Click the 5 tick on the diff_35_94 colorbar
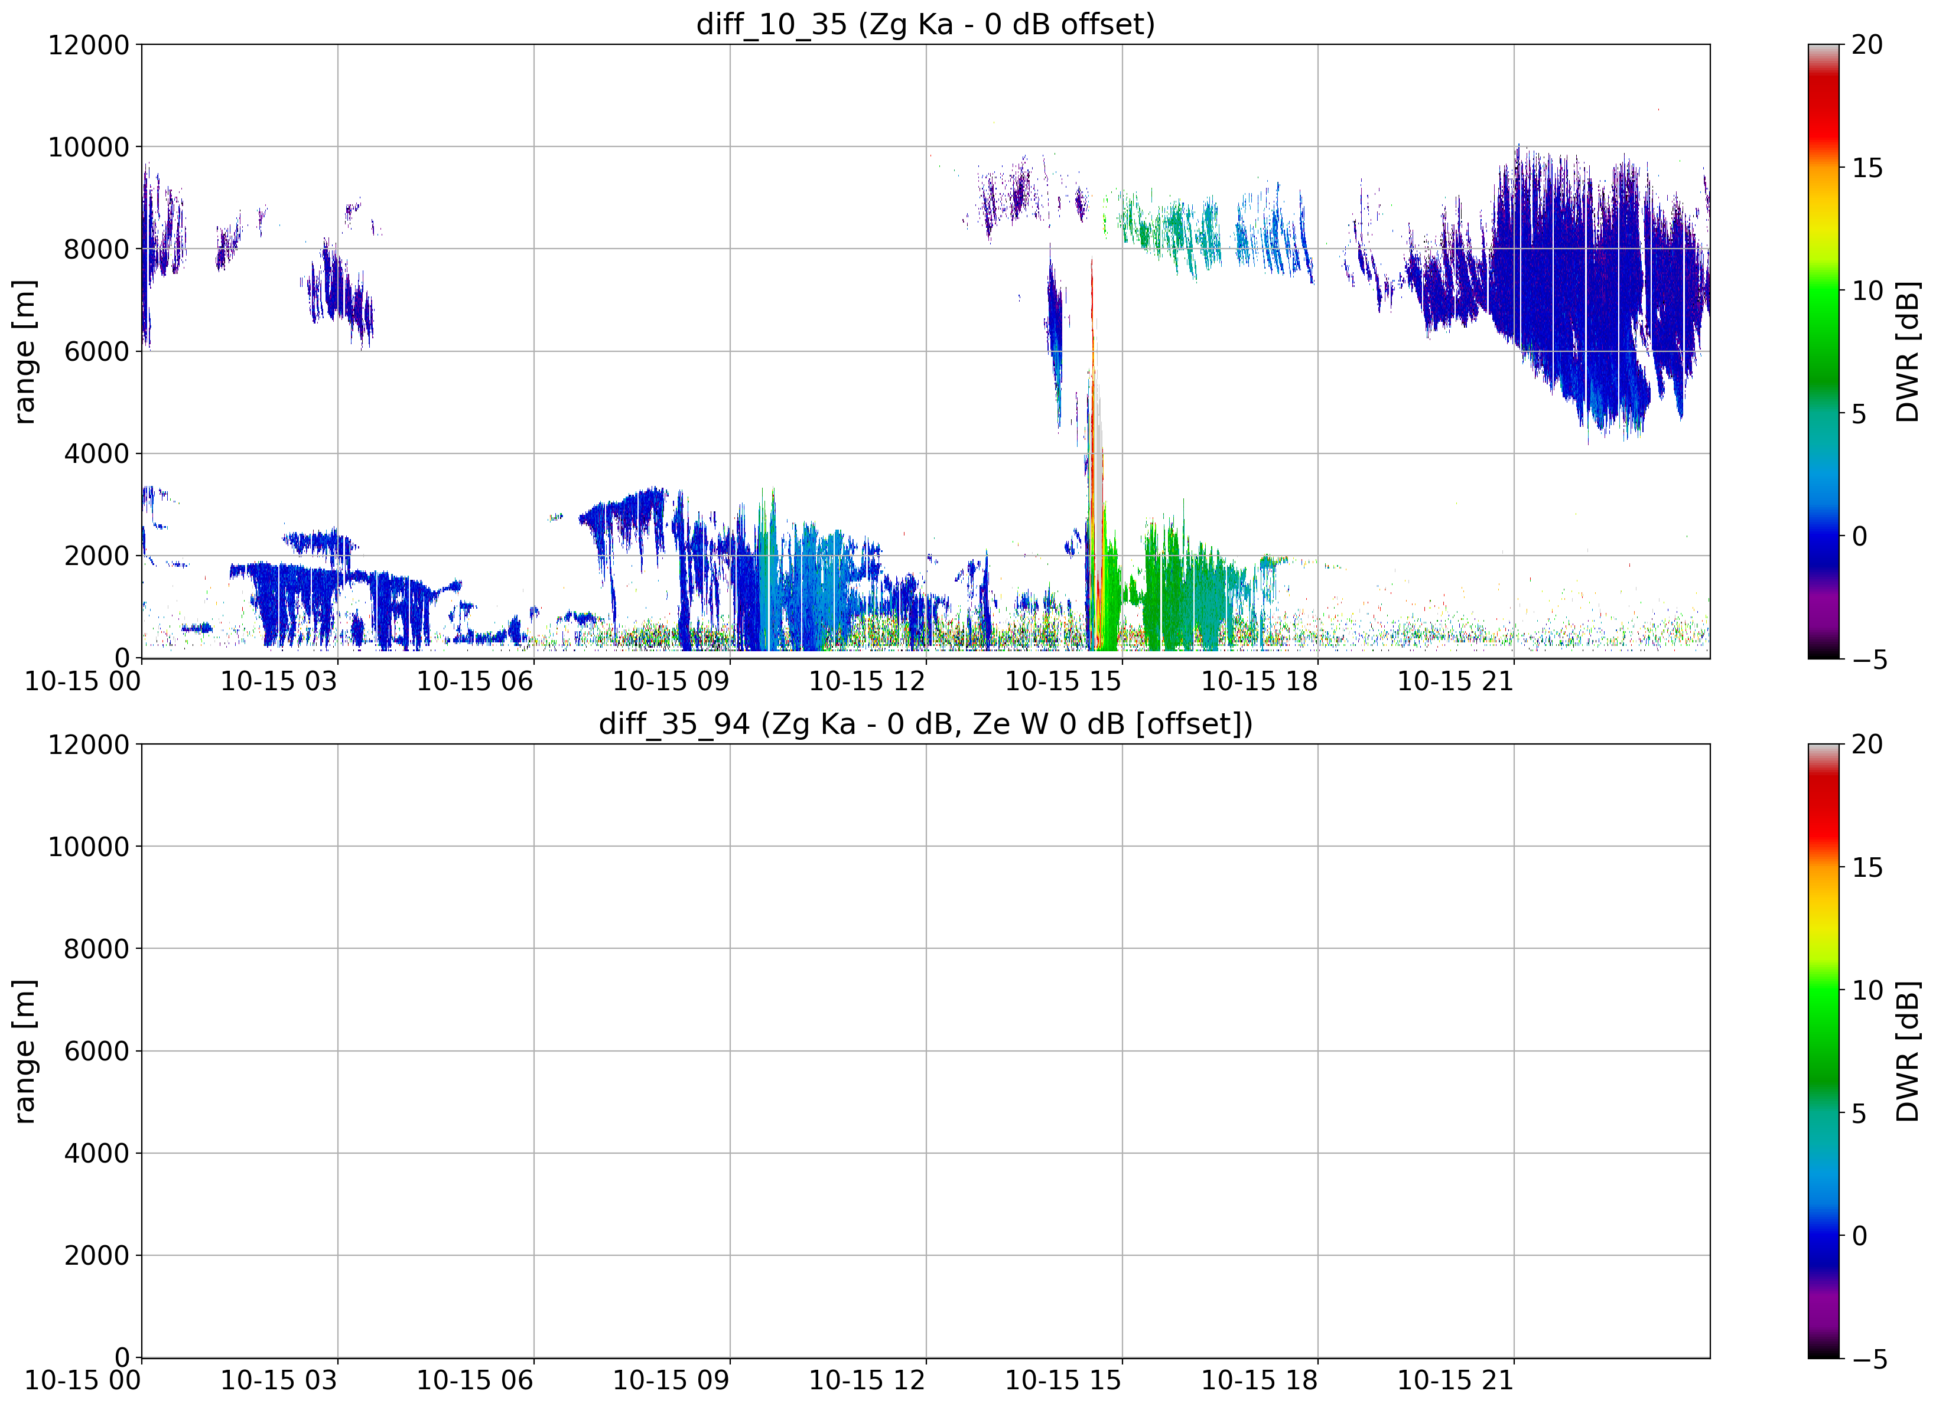 click(x=1859, y=1114)
